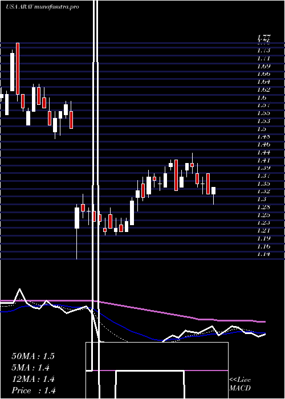Viewport: 285px width, 399px height.
Task: Click the 'Price : 1.4' readout
Action: pos(34,390)
